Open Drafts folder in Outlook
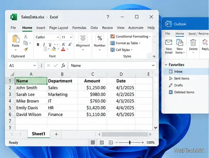This screenshot has width=209, height=158. [176, 85]
